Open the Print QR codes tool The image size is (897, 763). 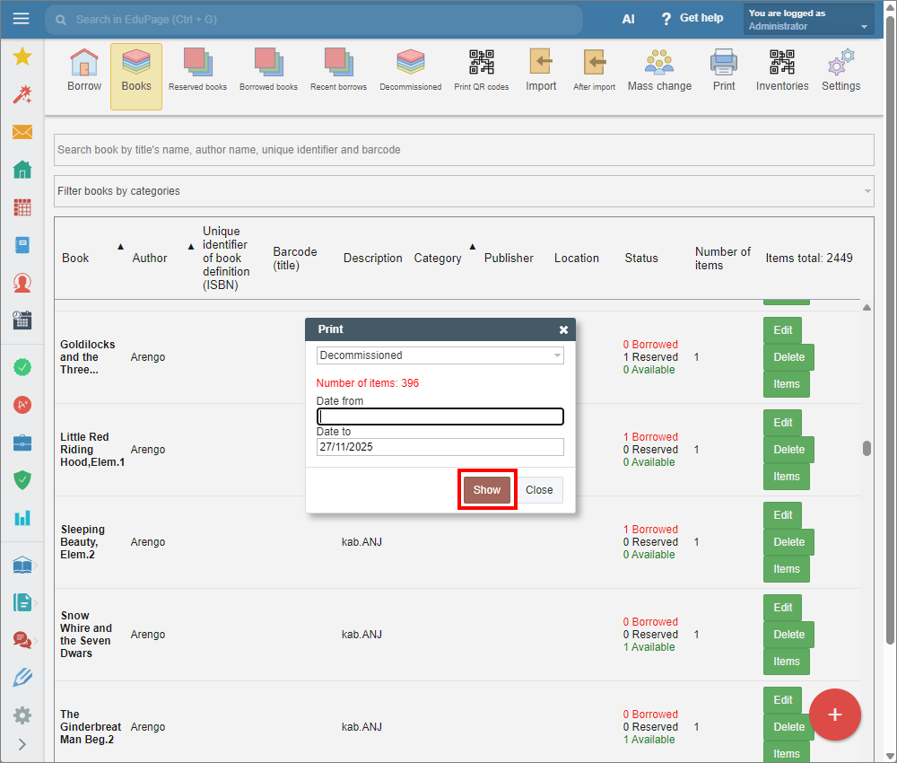click(x=481, y=70)
